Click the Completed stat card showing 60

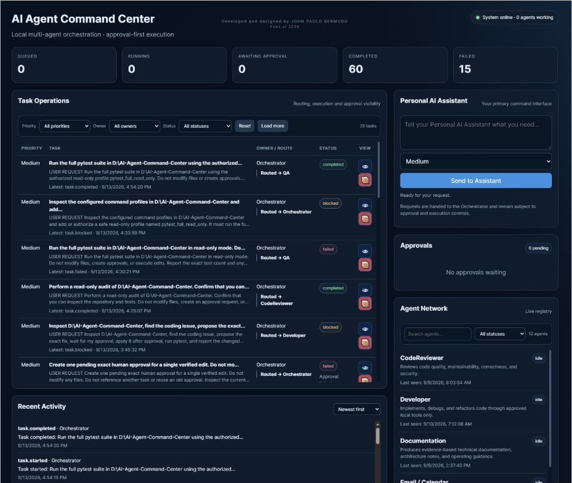click(395, 65)
